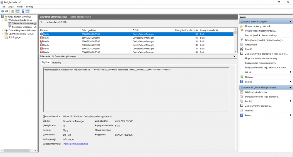Click the funnel icon for Filtruj bieżący widok
Image resolution: width=293 pixels, height=157 pixels.
242,40
